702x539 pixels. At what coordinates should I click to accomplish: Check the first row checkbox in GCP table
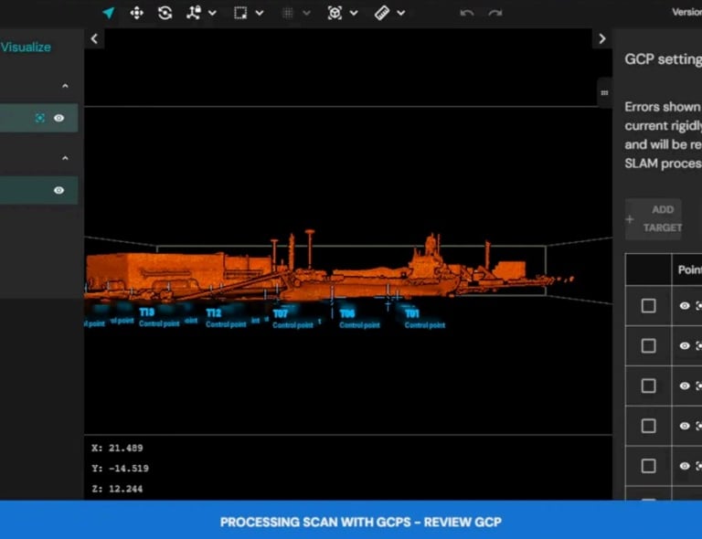[648, 305]
